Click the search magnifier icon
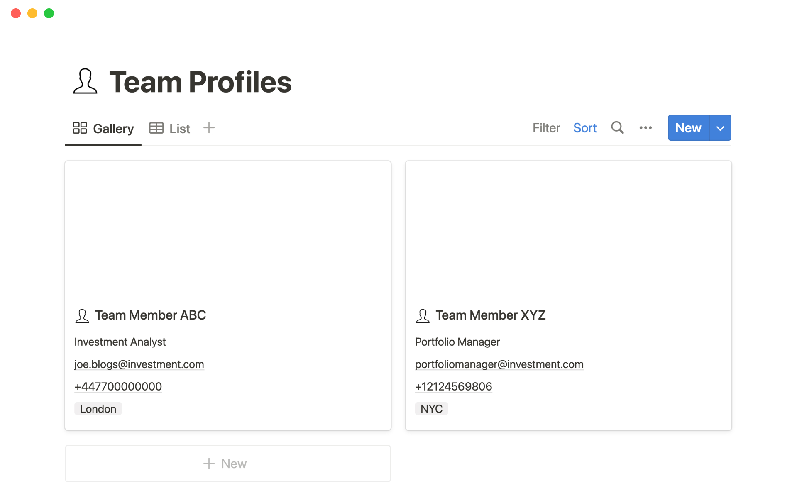The image size is (797, 498). coord(617,128)
